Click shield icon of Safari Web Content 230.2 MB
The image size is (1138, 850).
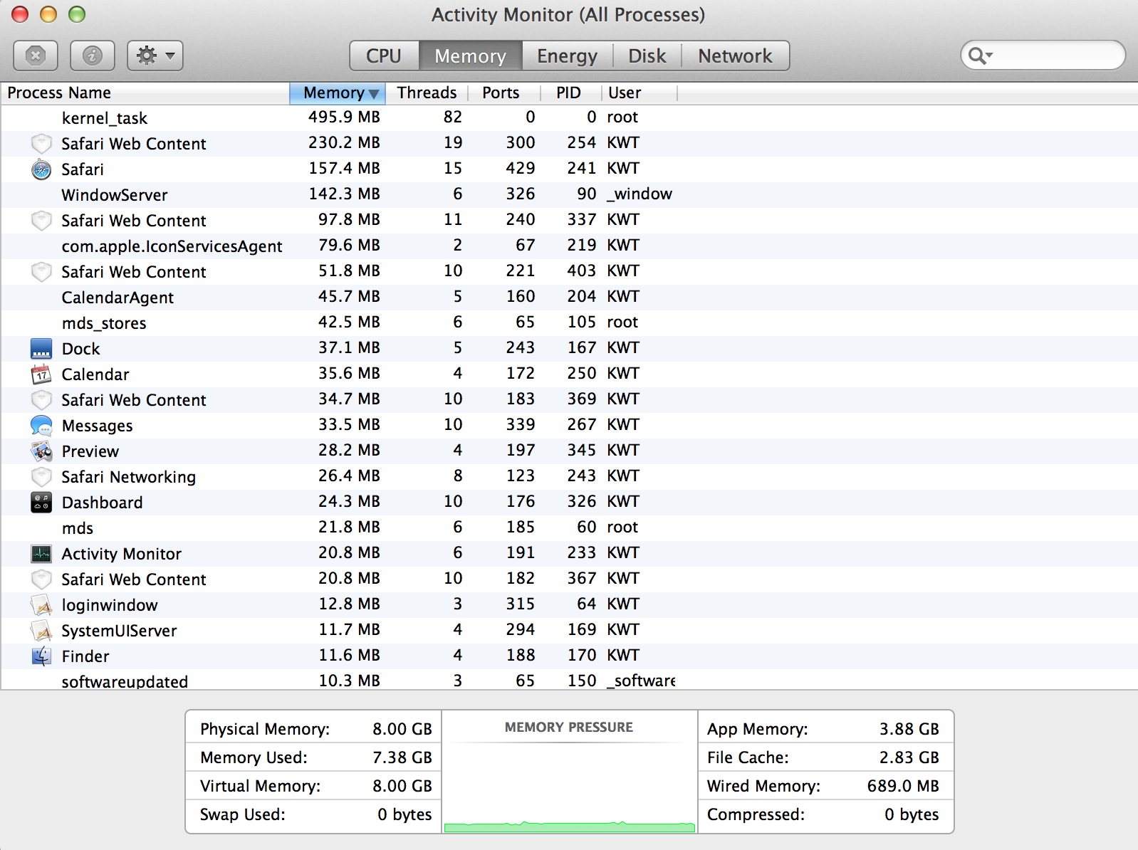point(41,144)
